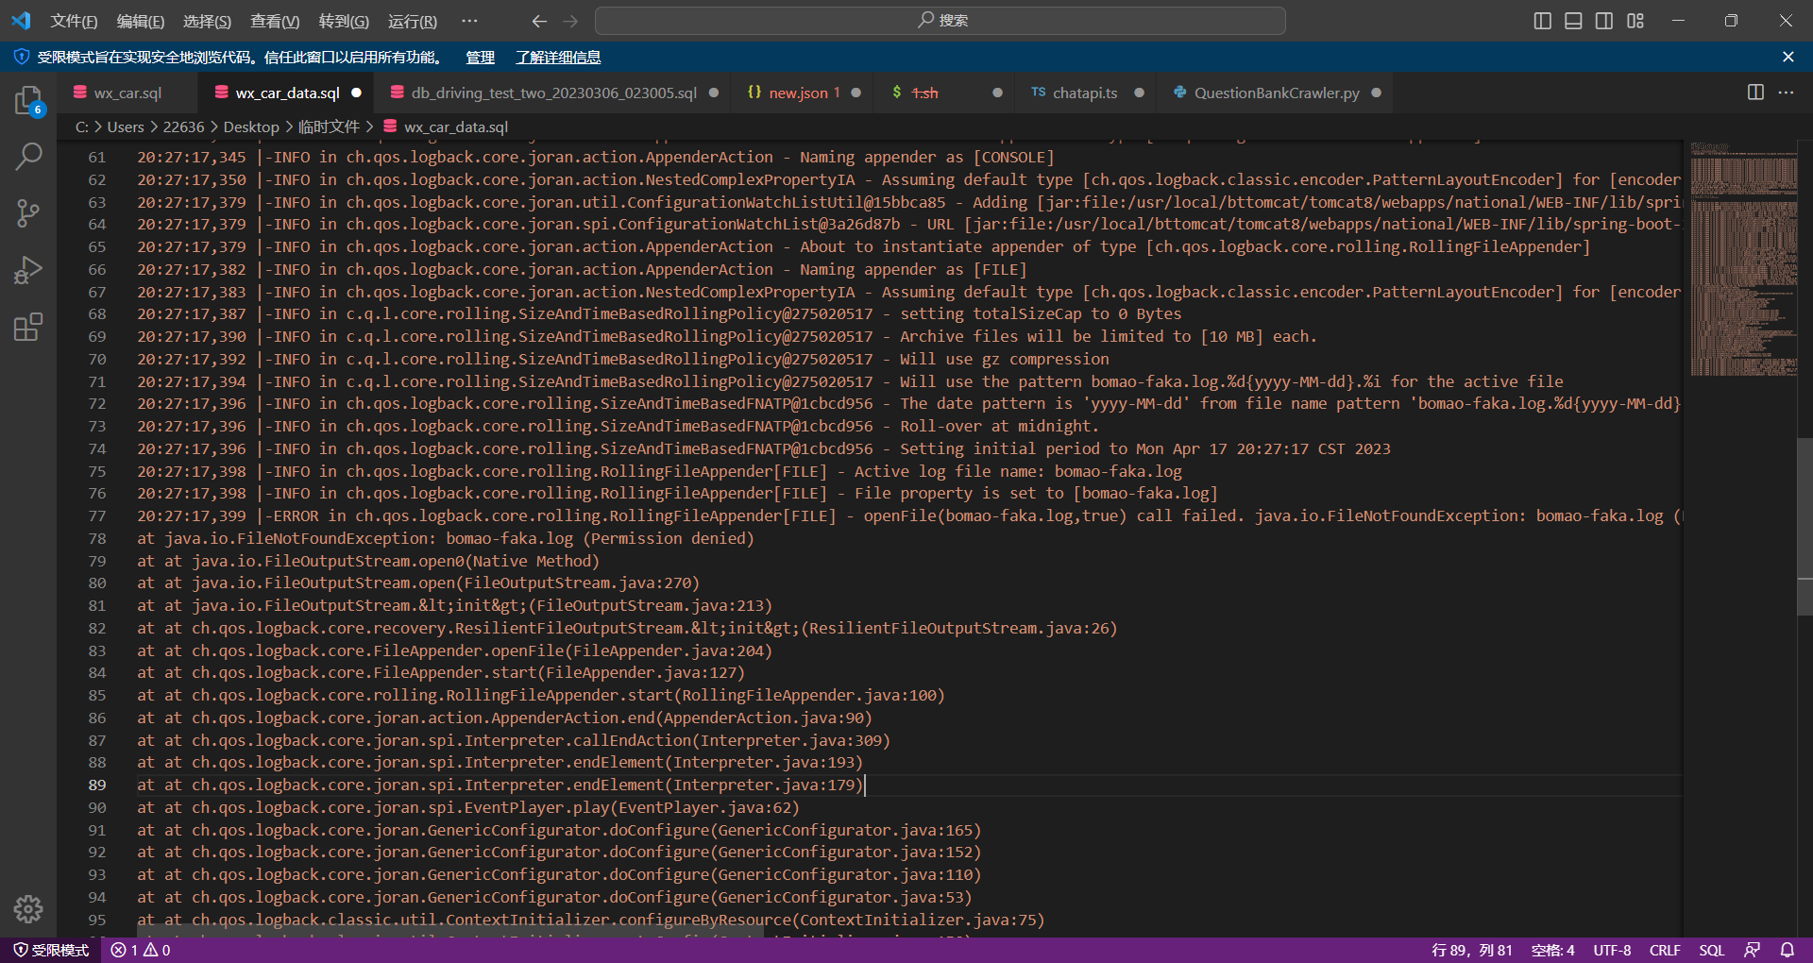Open the Extensions view
Screen dimensions: 1813x963
pyautogui.click(x=28, y=328)
